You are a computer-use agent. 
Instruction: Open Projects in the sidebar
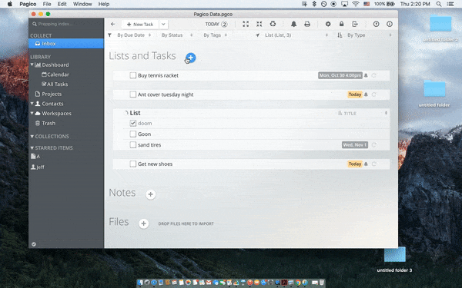point(49,94)
